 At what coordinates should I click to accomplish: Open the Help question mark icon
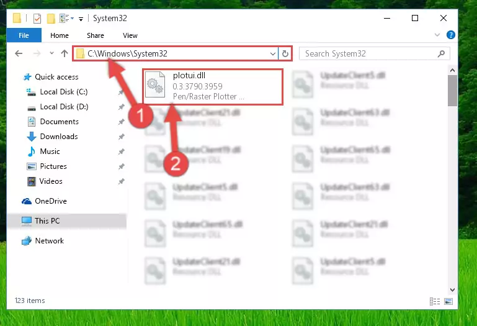[x=450, y=35]
